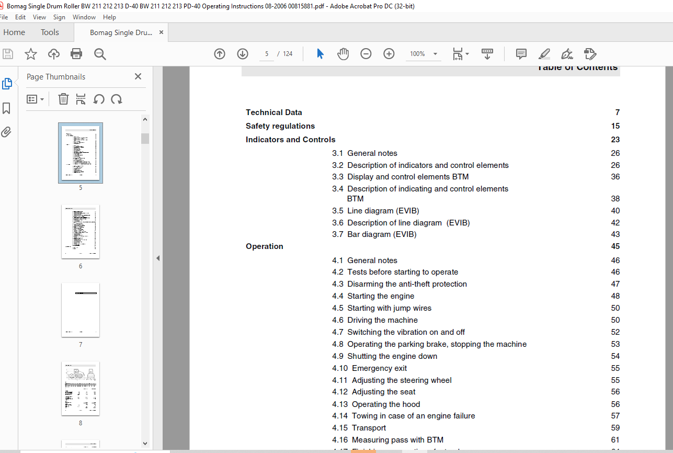Click 4.9 Shutting the engine down
The height and width of the screenshot is (453, 673).
(384, 356)
